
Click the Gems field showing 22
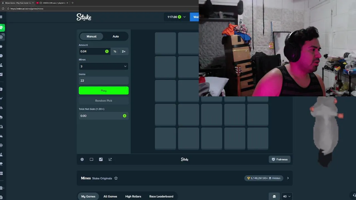pyautogui.click(x=103, y=81)
